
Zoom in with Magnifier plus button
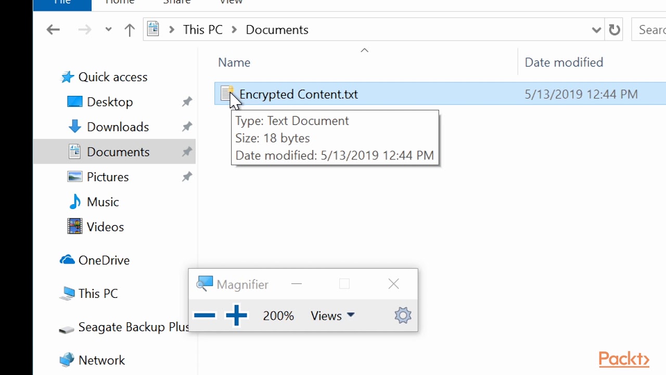coord(236,316)
